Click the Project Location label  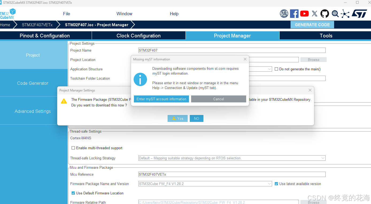tap(83, 60)
